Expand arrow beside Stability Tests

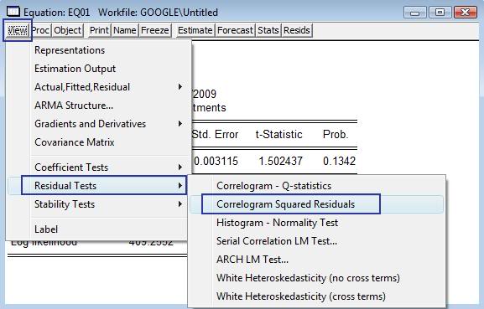click(180, 204)
